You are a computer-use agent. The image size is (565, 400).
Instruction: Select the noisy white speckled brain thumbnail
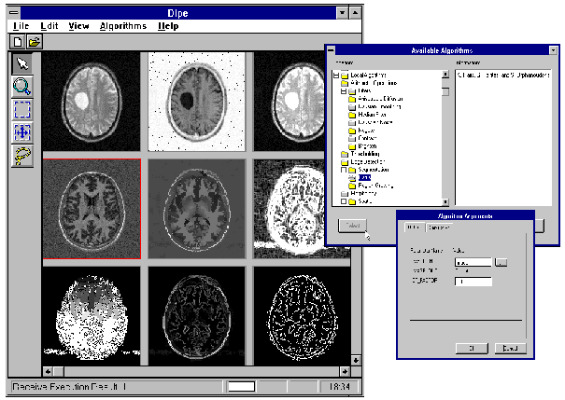point(92,316)
